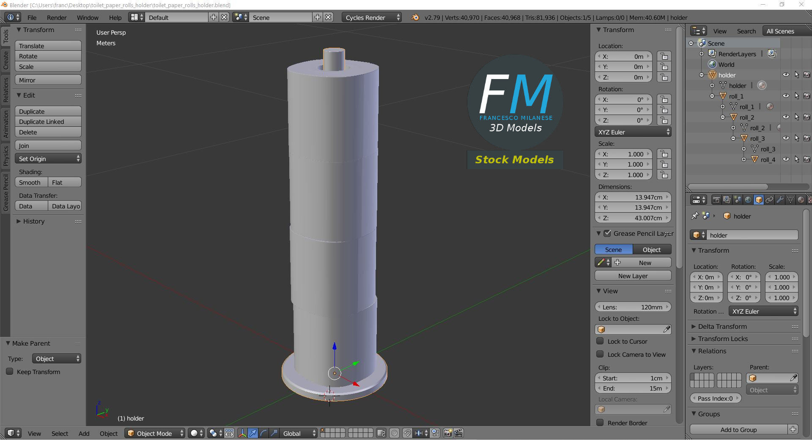Click the Blender logo in the info header
The image size is (812, 440).
click(415, 17)
